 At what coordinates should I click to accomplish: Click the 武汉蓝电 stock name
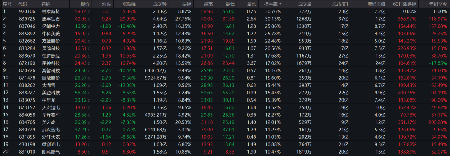pyautogui.click(x=51, y=130)
